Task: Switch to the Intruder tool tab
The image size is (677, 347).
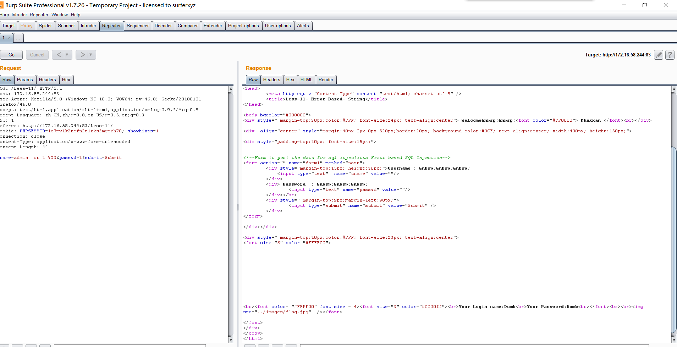Action: (x=88, y=26)
